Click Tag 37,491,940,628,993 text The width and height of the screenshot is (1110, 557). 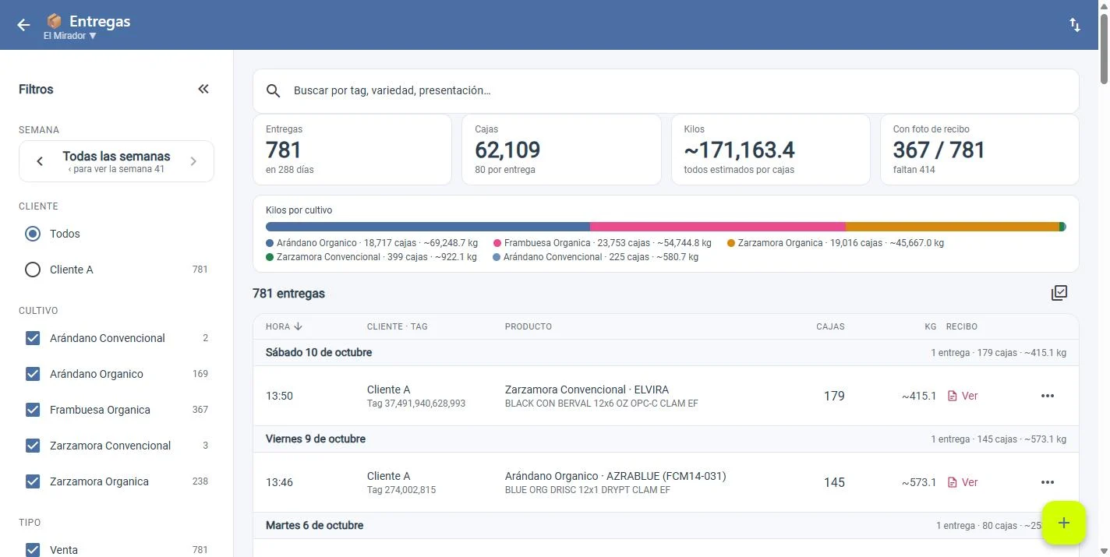(416, 404)
